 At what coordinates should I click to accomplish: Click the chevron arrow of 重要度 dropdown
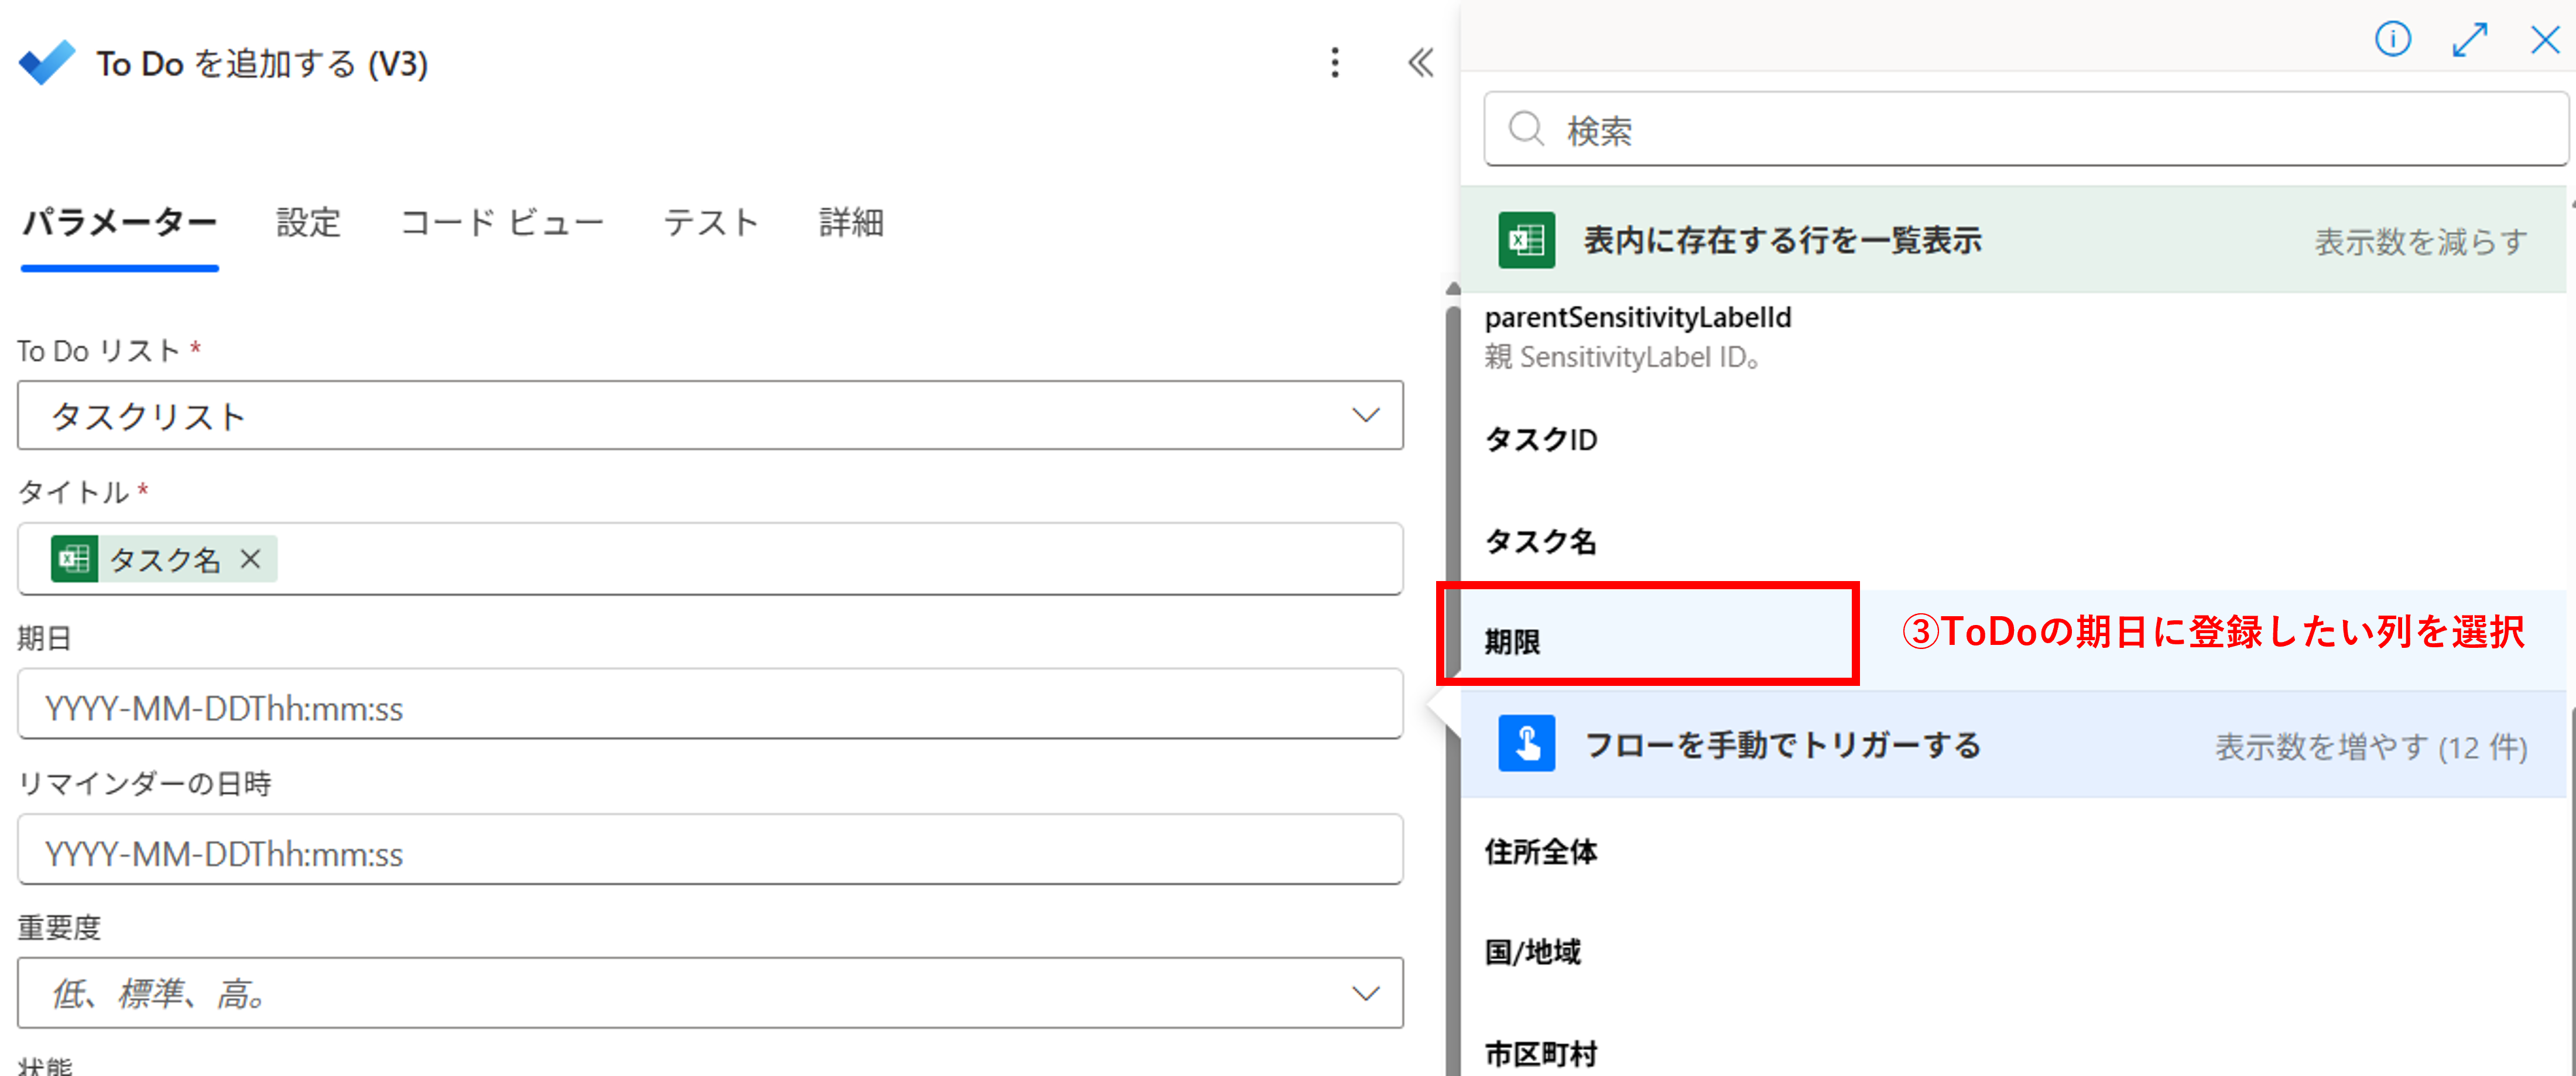pos(1365,994)
